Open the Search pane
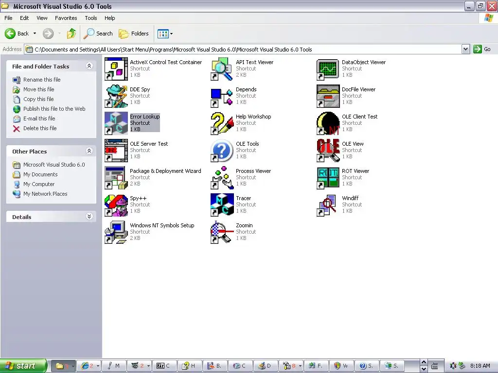Screen dimensions: 498x373 [x=98, y=34]
